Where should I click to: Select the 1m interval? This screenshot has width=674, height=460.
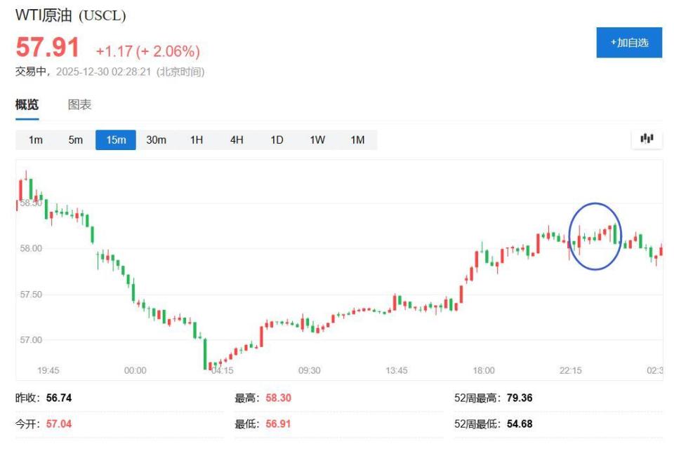(x=35, y=140)
